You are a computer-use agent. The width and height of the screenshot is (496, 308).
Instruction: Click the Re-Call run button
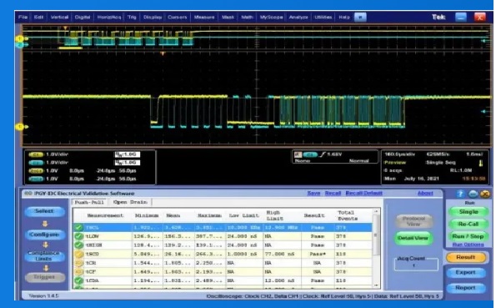(x=468, y=224)
